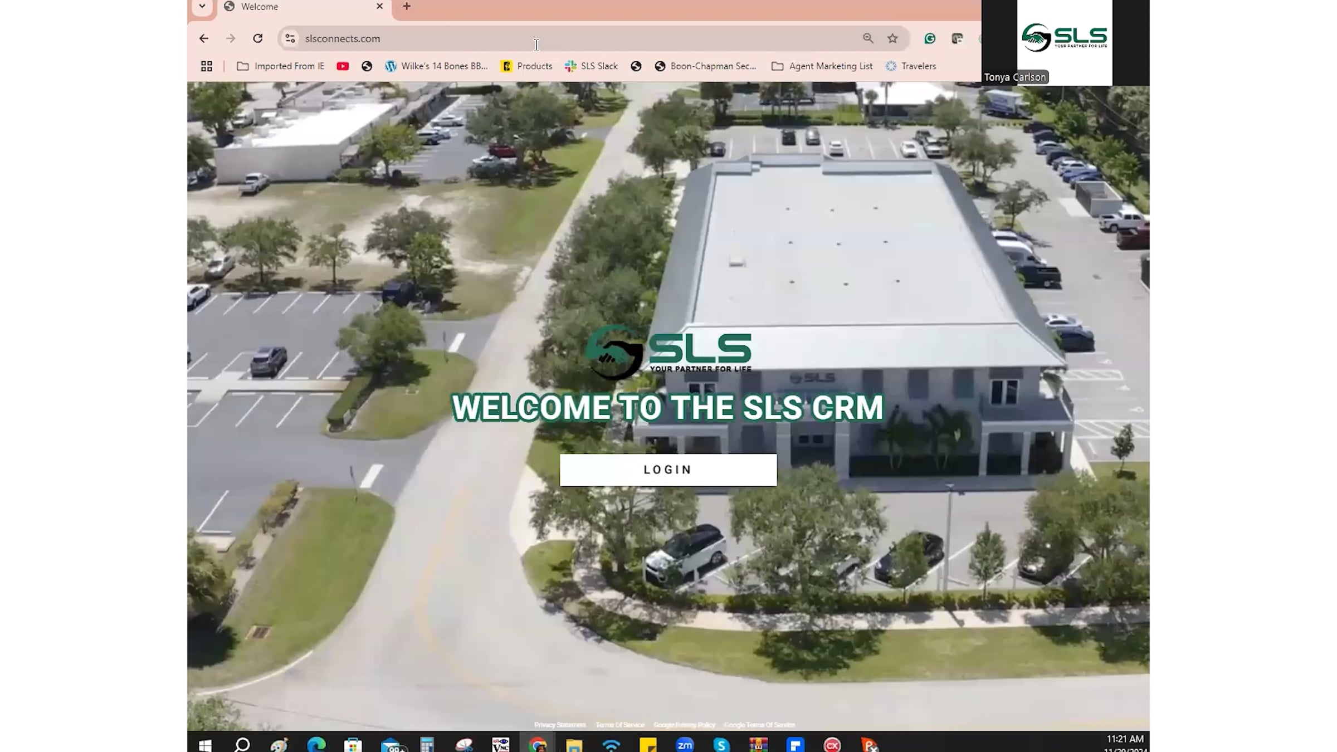Open the tab search dropdown arrow

pos(202,7)
